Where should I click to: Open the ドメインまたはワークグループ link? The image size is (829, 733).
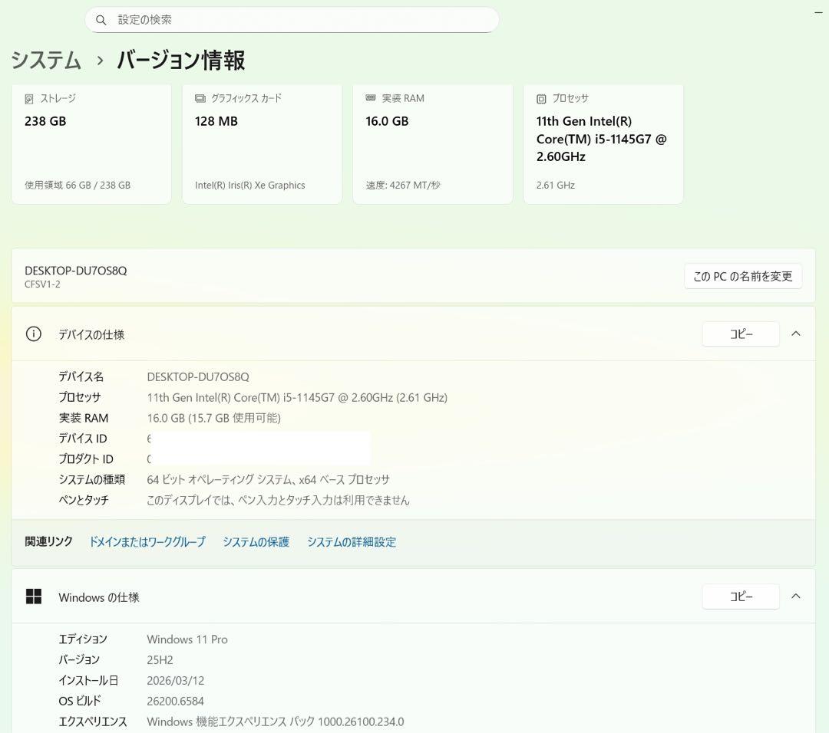click(x=147, y=541)
